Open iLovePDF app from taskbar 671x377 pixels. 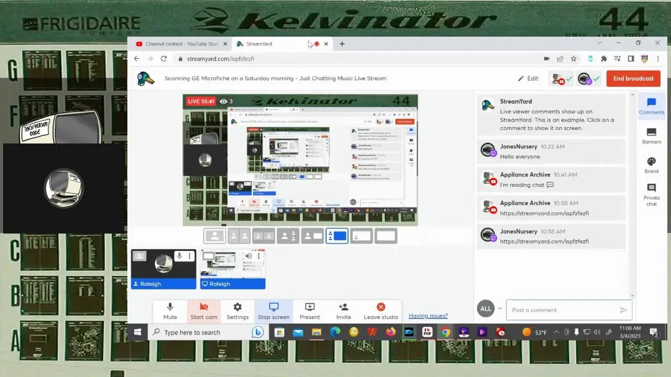[x=427, y=332]
